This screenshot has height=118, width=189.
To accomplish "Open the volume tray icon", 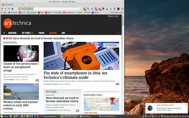I will click(150, 116).
